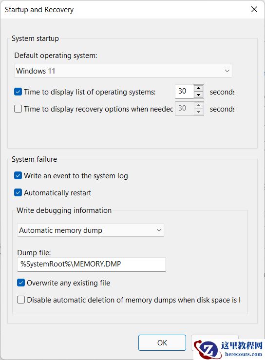This screenshot has height=360, width=265.
Task: Uncheck Overwrite any existing file
Action: click(21, 283)
